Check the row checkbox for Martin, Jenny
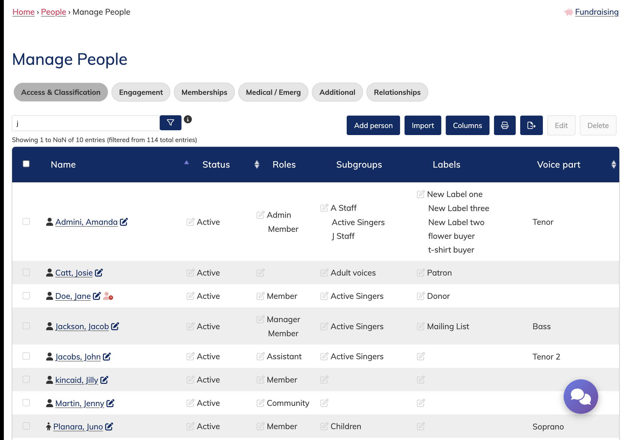Image resolution: width=625 pixels, height=440 pixels. point(26,403)
